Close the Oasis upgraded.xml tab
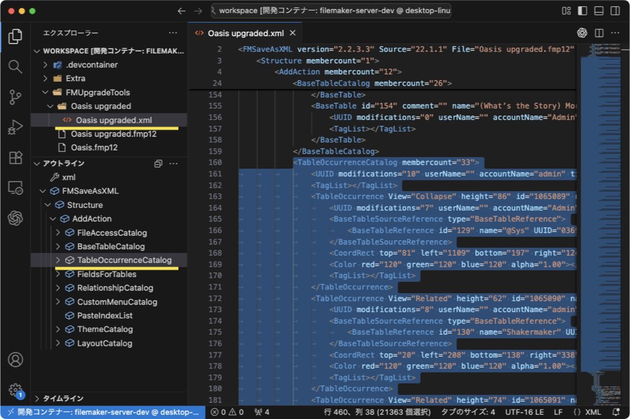The image size is (630, 419). pyautogui.click(x=292, y=33)
